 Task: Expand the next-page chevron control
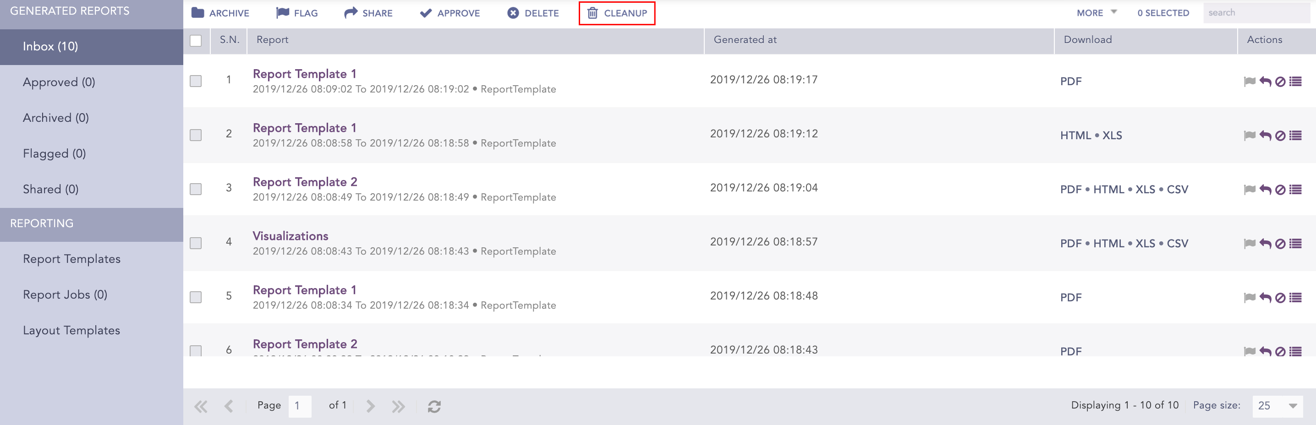tap(369, 406)
